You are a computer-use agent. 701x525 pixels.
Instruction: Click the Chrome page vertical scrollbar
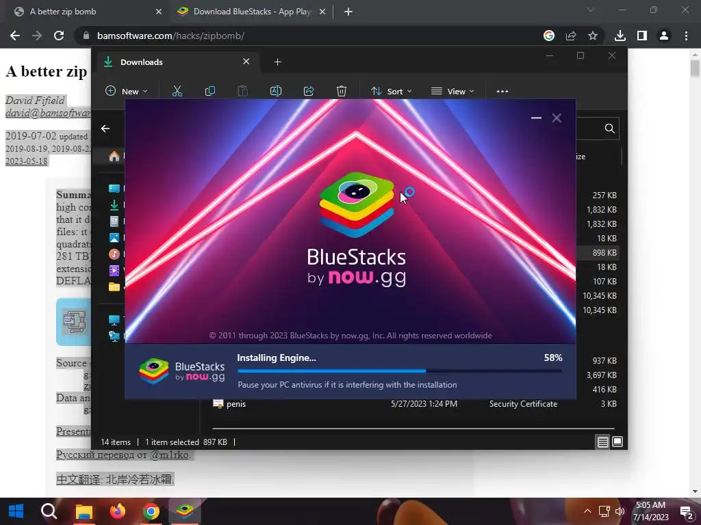tap(695, 69)
